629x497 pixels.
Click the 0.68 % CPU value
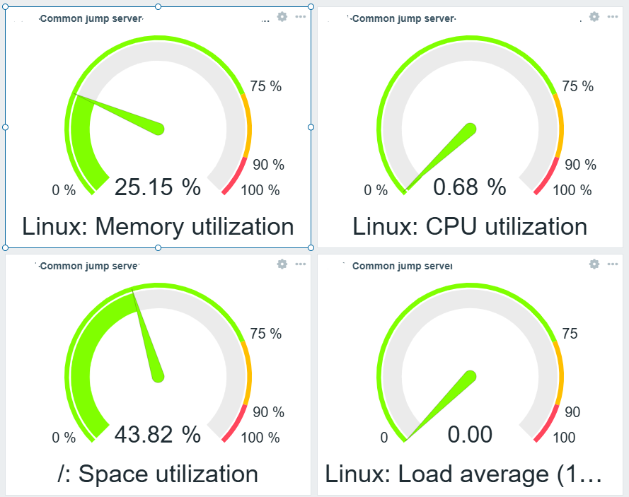tap(470, 187)
